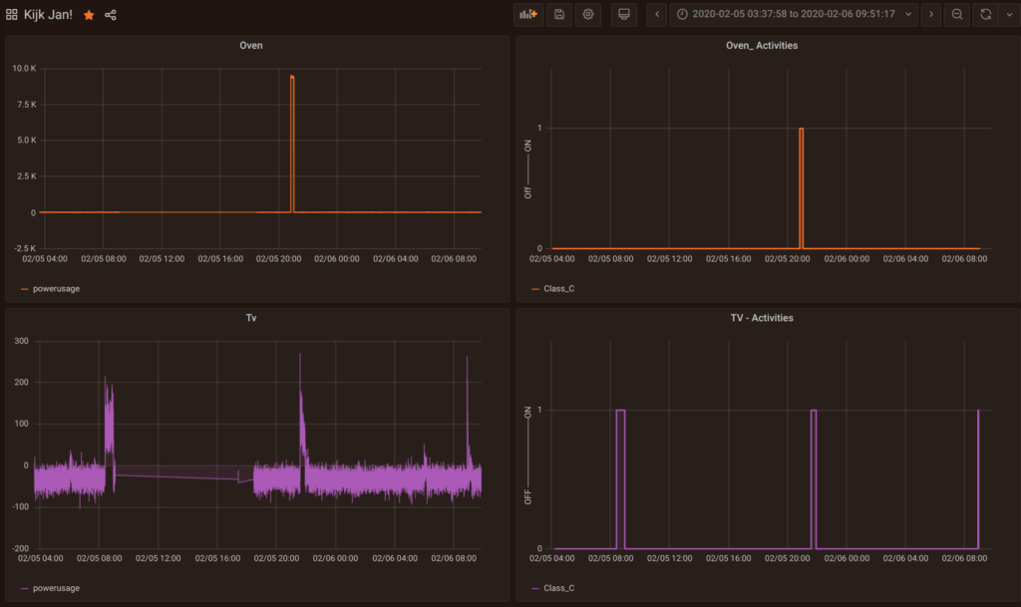Open the Tv panel title menu
1021x607 pixels.
(x=250, y=318)
